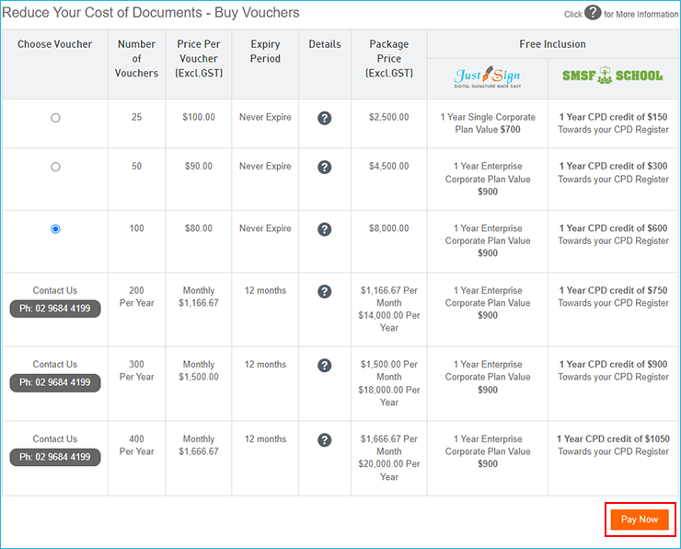
Task: Click the Expiry Period column header
Action: click(265, 52)
